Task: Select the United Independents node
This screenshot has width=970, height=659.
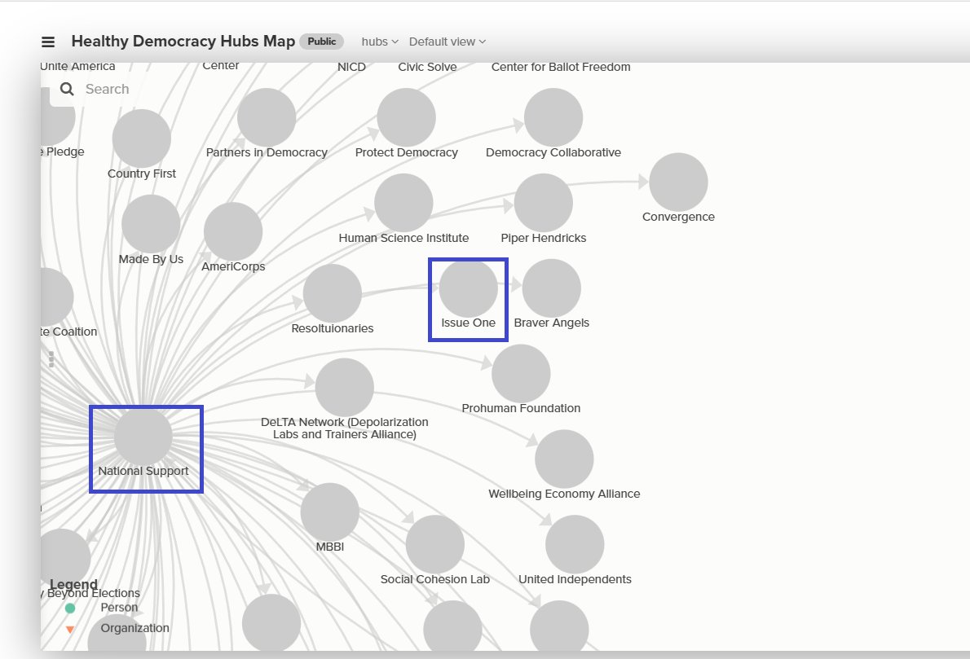Action: click(575, 545)
